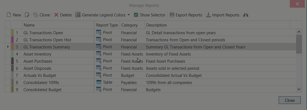Click the Pivot icon for Asset Inventory
Screen dimensions: 307x110
click(x=99, y=54)
